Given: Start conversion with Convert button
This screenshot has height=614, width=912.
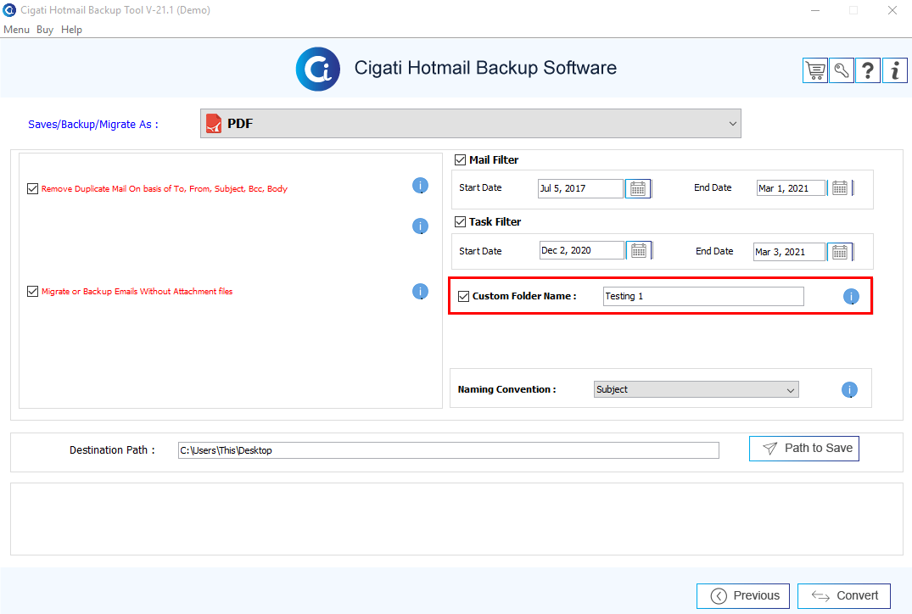Looking at the screenshot, I should (844, 596).
